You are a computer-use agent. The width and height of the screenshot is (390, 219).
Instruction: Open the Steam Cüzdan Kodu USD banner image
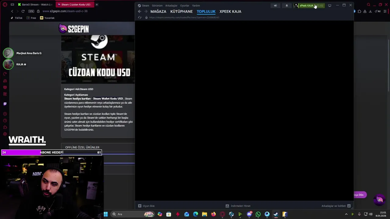click(98, 59)
